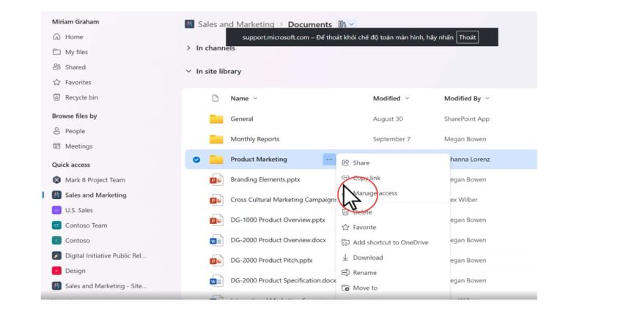
Task: Open the Monthly Reports folder
Action: (x=254, y=139)
